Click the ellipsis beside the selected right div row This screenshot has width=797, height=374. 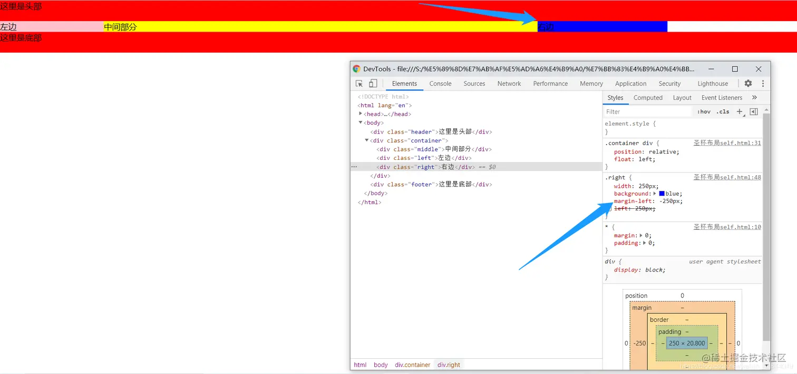pyautogui.click(x=354, y=167)
